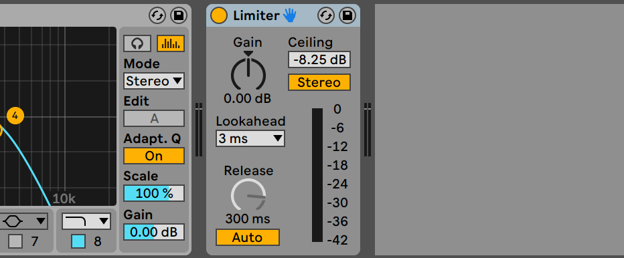624x258 pixels.
Task: Toggle the Limiter device activator on/off
Action: [x=218, y=15]
